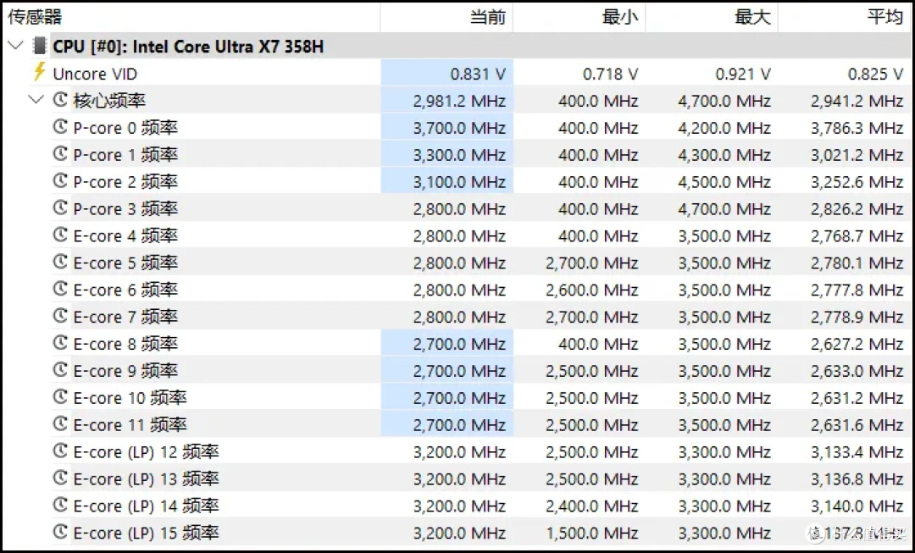Click the 0.825 V average value
The height and width of the screenshot is (553, 915).
point(875,74)
